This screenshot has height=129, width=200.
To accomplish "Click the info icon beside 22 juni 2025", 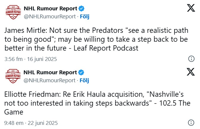I will tap(191, 122).
